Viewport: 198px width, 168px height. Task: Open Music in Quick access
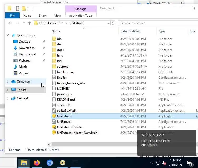23,67
